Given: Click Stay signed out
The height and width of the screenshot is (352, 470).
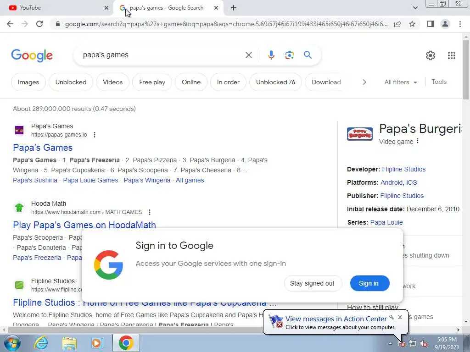Looking at the screenshot, I should pyautogui.click(x=313, y=283).
